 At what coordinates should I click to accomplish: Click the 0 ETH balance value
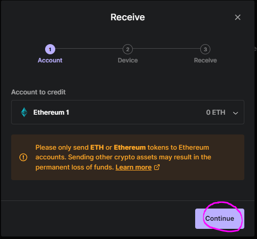pyautogui.click(x=215, y=112)
